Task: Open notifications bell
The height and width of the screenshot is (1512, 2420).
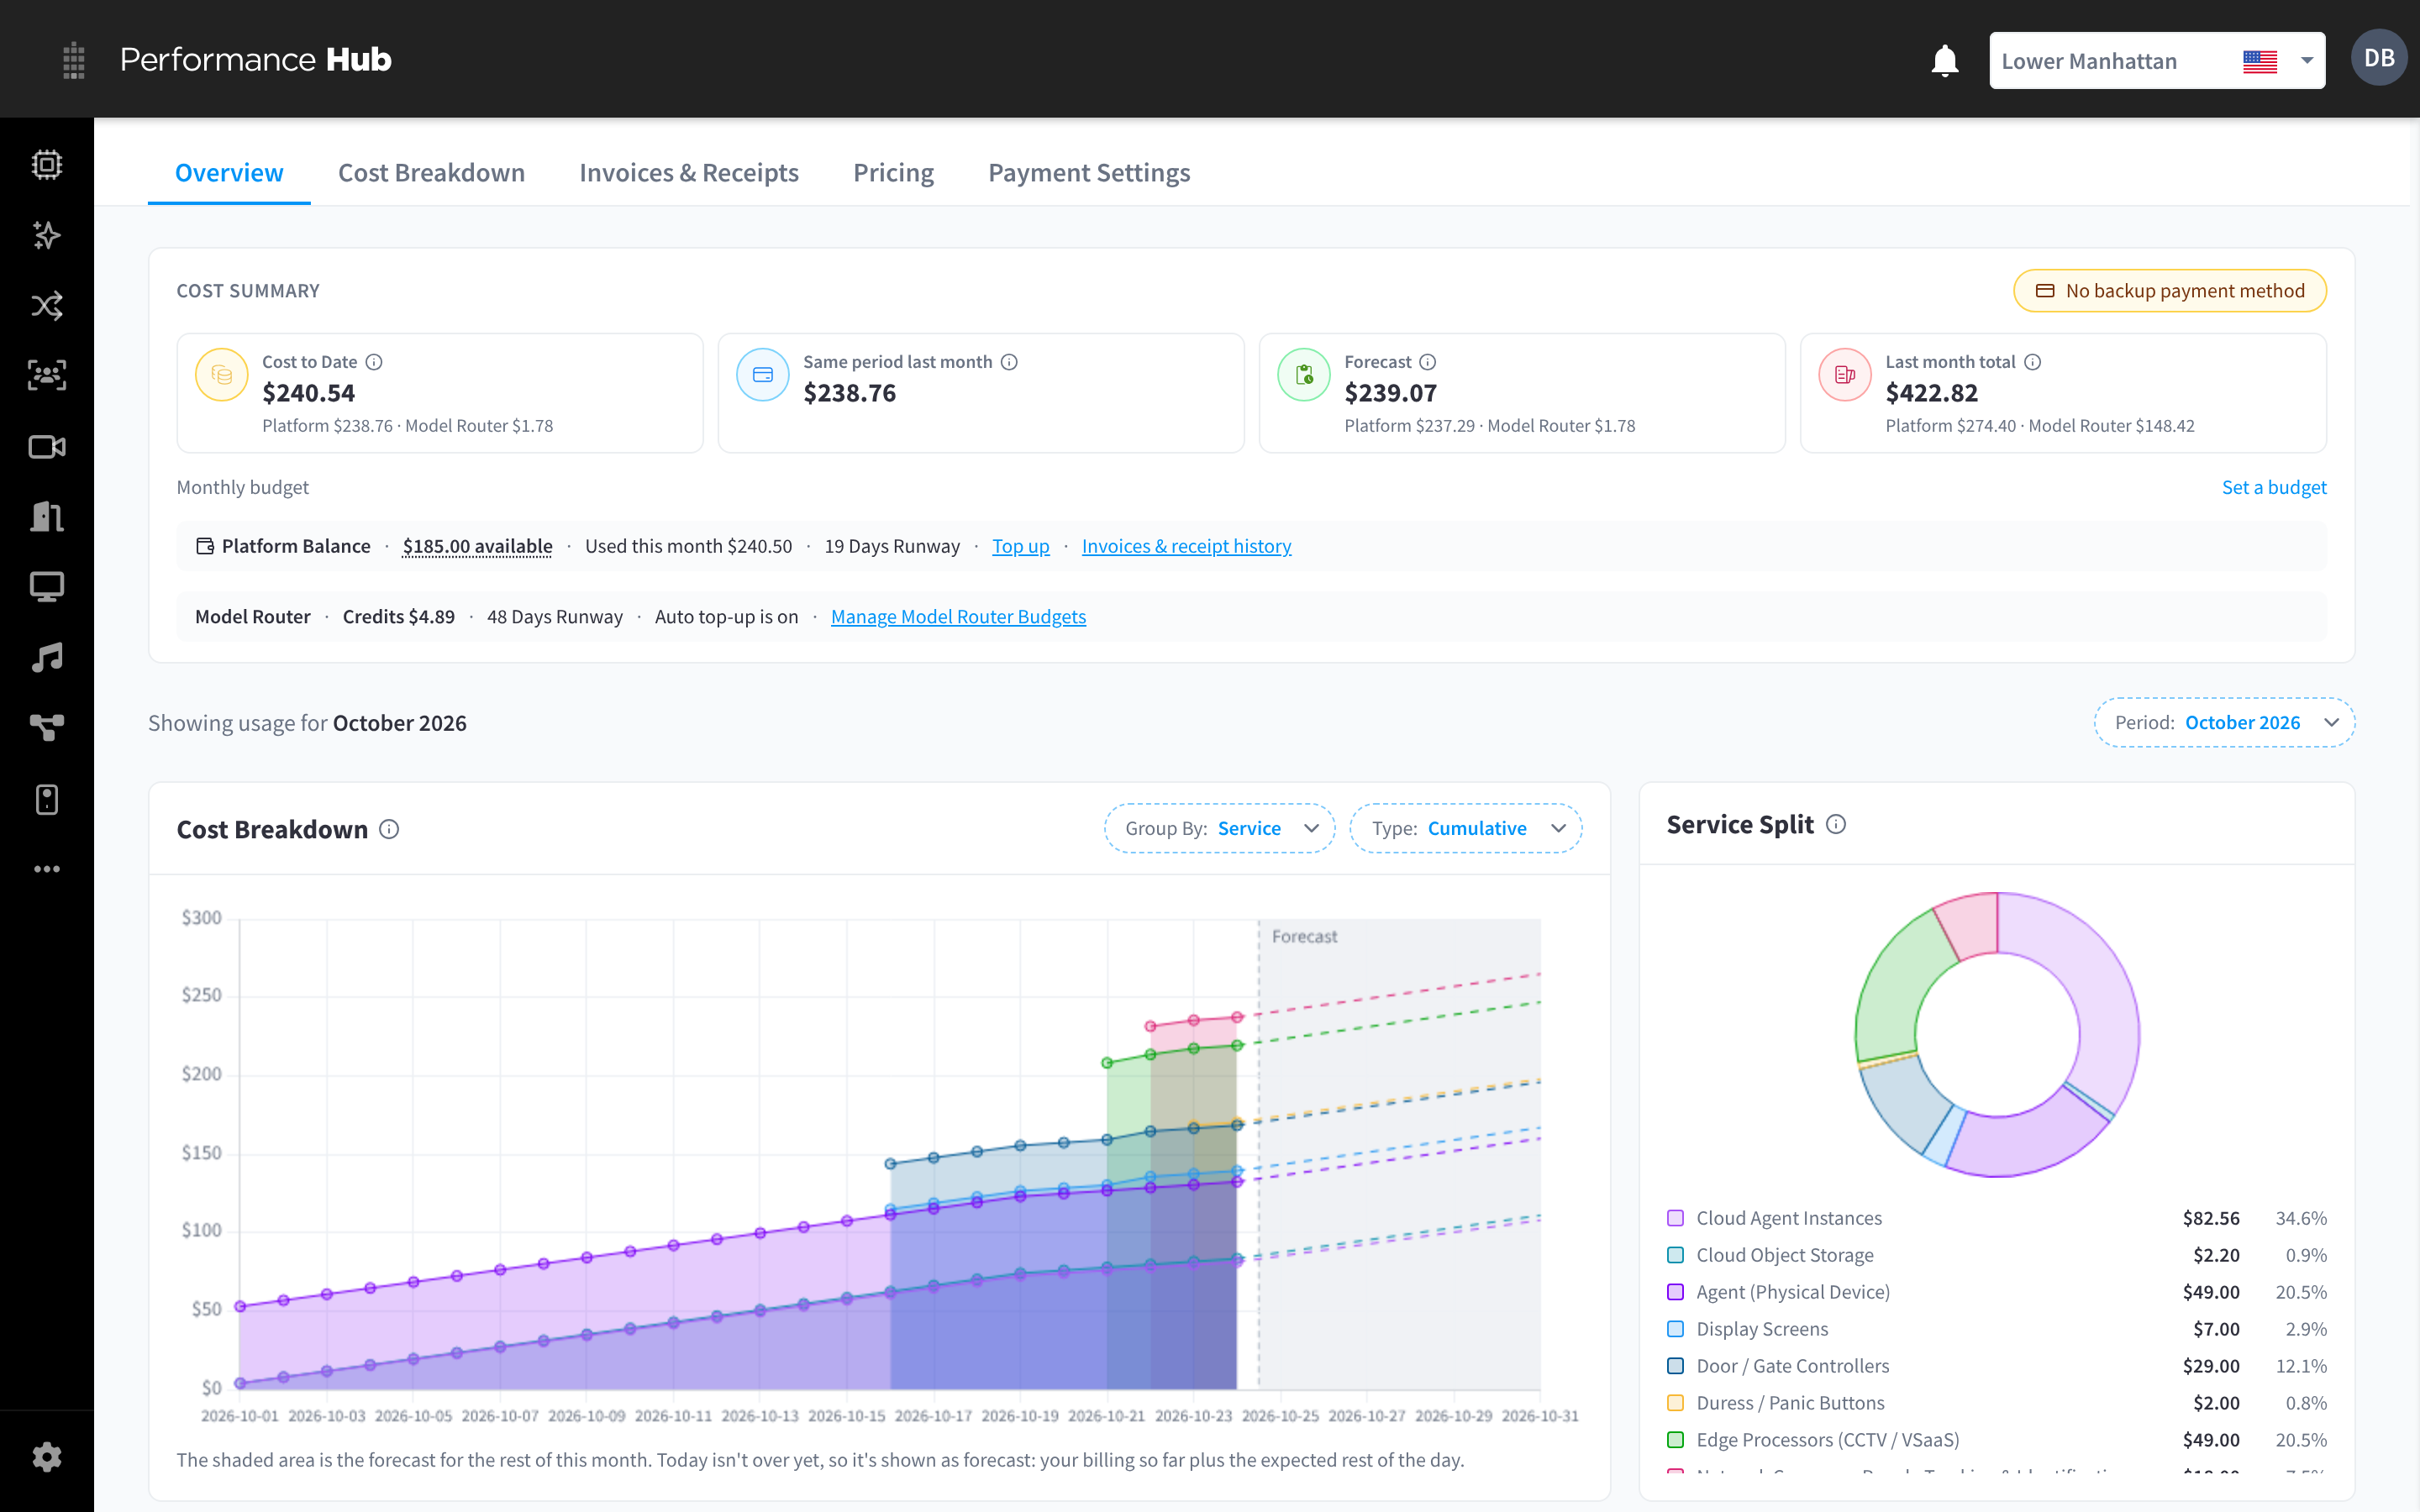Action: [x=1944, y=60]
